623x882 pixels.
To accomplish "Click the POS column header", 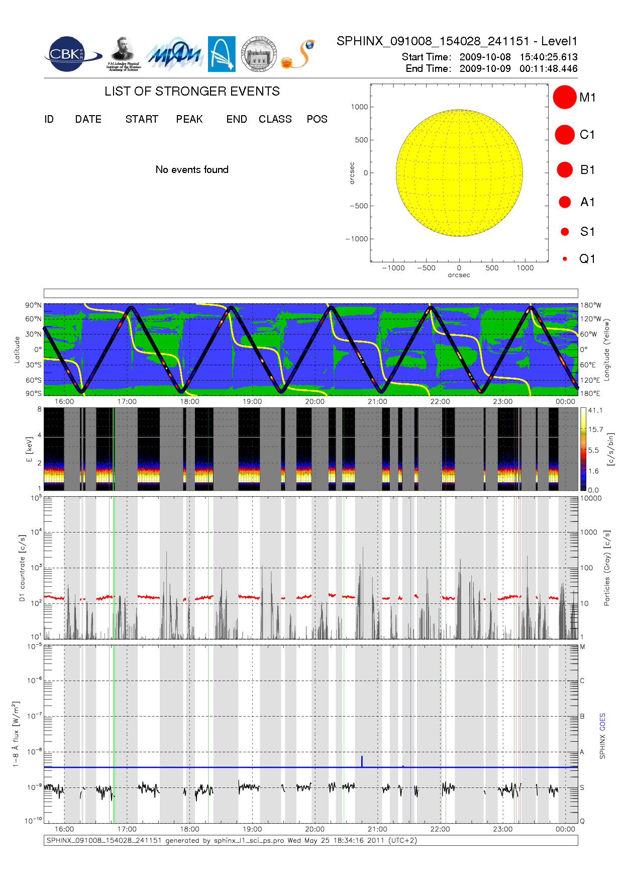I will click(317, 119).
